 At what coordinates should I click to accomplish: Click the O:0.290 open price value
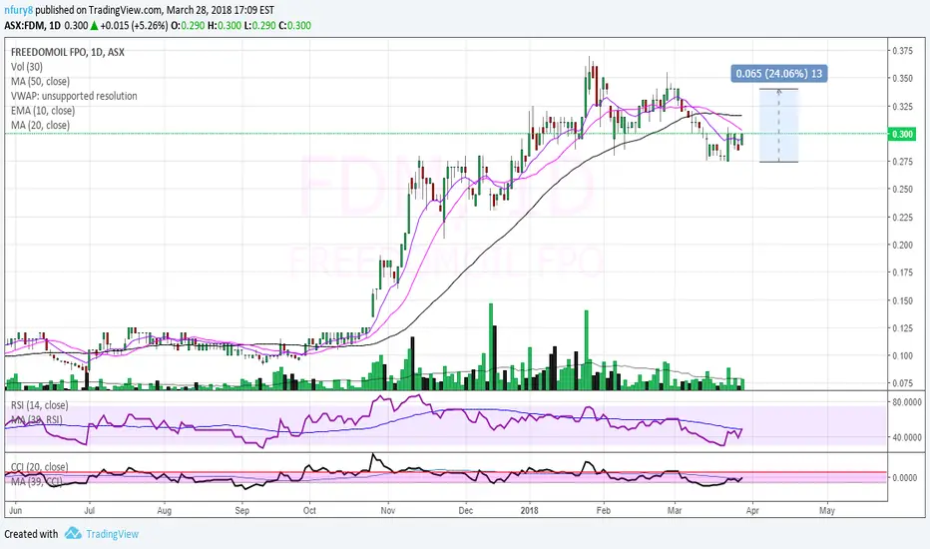coord(188,26)
